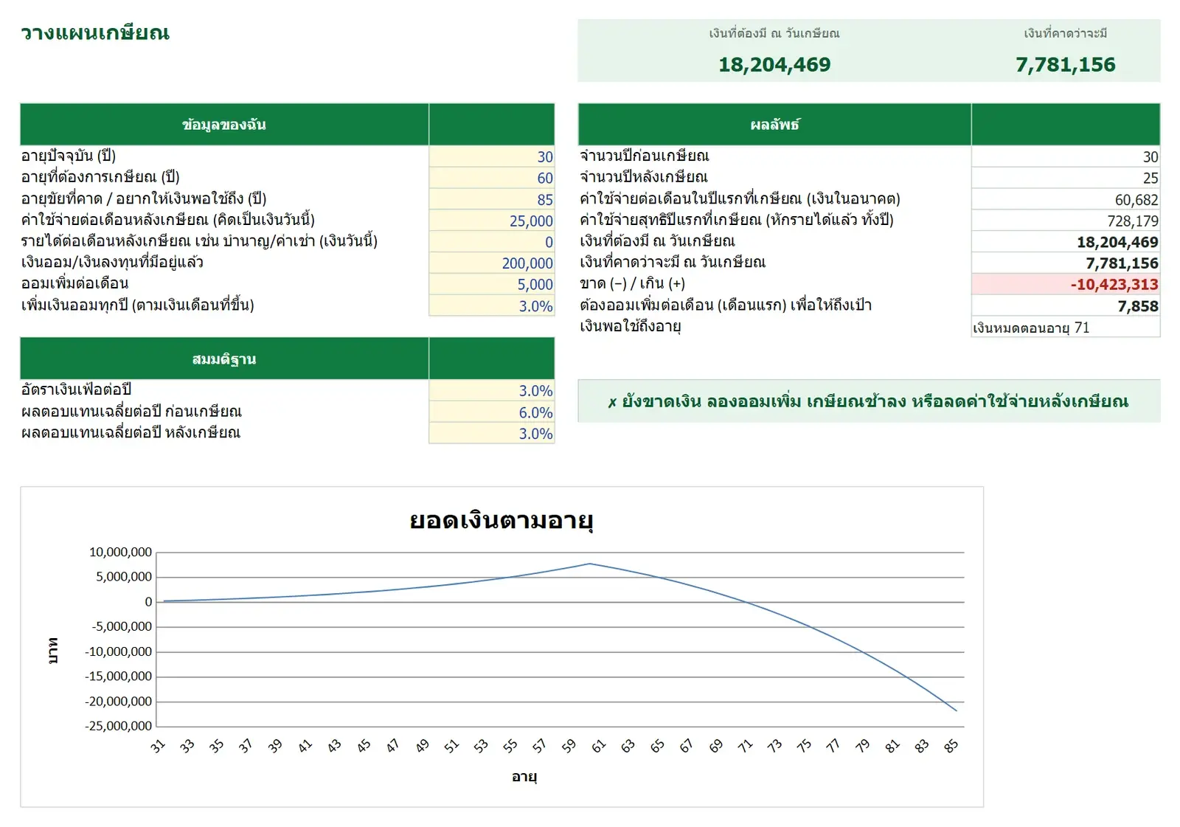Select the "ข้อมูลของฉัน" table header
The height and width of the screenshot is (827, 1180).
point(224,125)
